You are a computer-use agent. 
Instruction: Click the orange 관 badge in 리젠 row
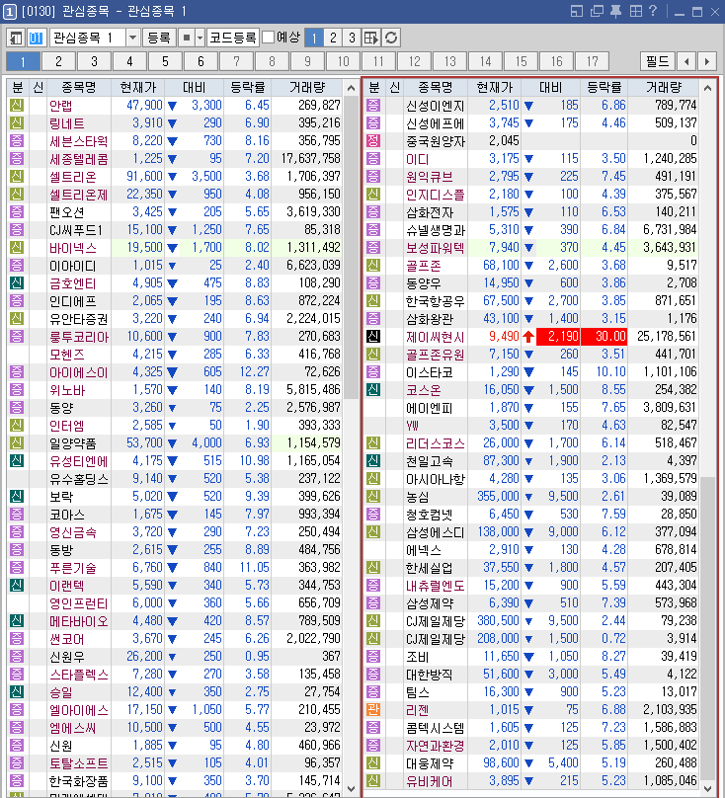[373, 709]
